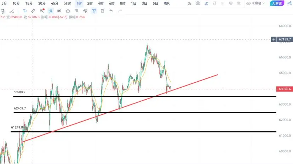Click the red 63975.6 current price tag
293x164 pixels.
tap(285, 89)
